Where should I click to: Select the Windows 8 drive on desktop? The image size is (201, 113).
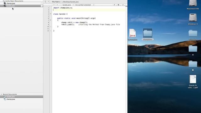(x=193, y=19)
